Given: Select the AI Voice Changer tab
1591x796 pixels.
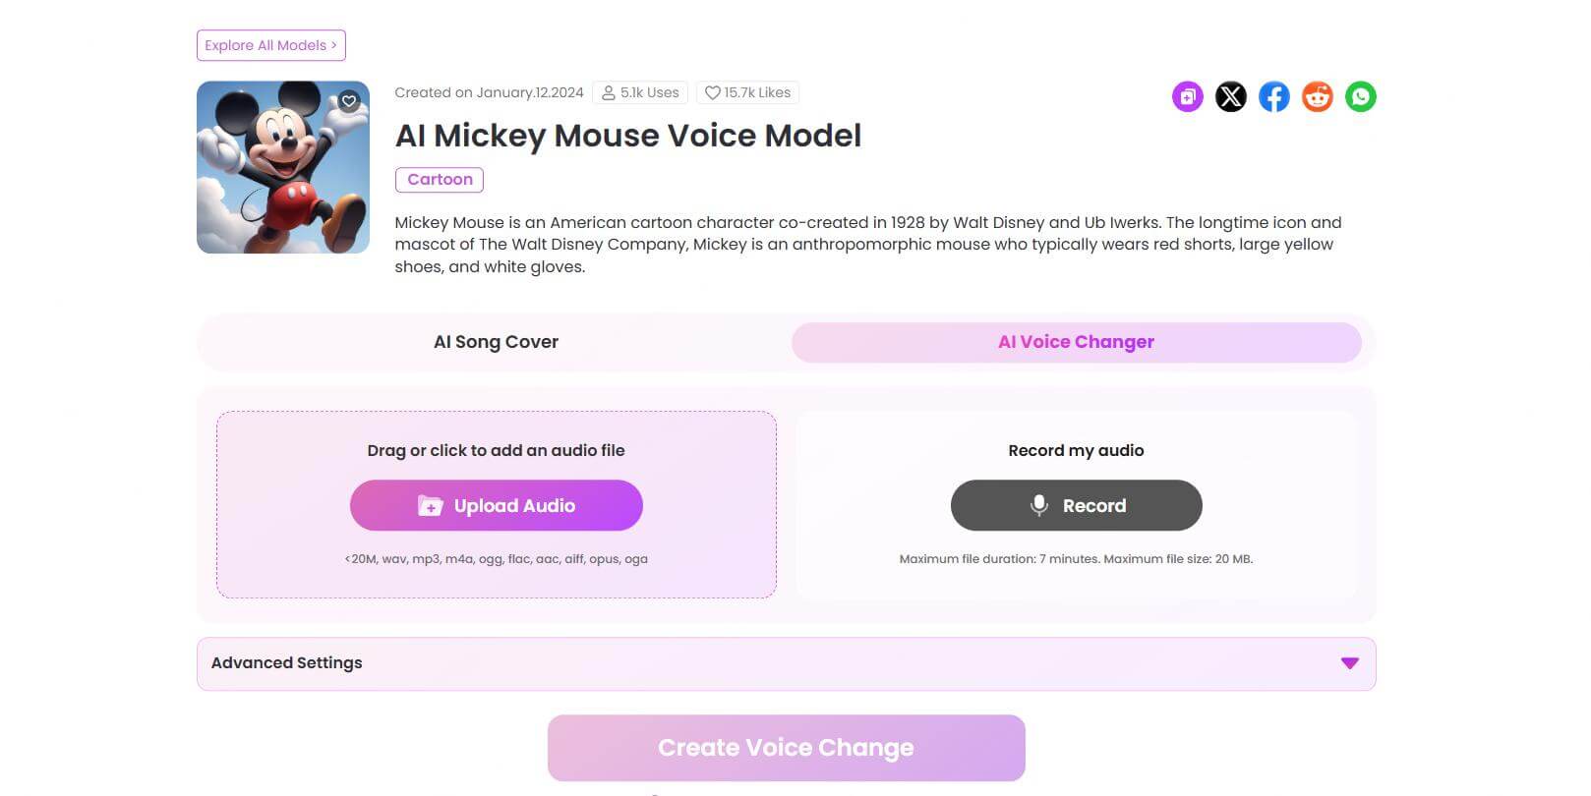Looking at the screenshot, I should pos(1076,342).
